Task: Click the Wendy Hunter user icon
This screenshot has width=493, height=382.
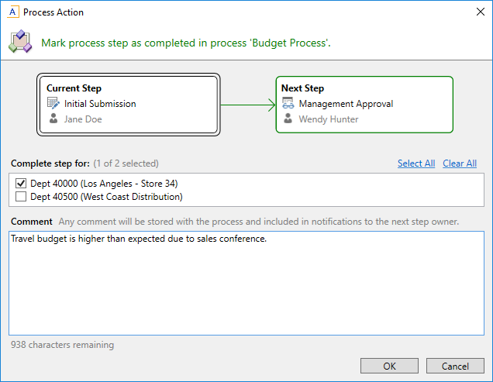Action: [288, 119]
